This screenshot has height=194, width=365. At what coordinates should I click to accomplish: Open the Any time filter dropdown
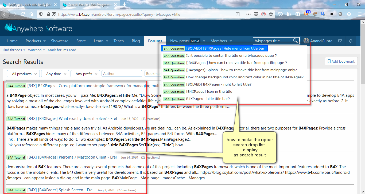[x=55, y=74]
